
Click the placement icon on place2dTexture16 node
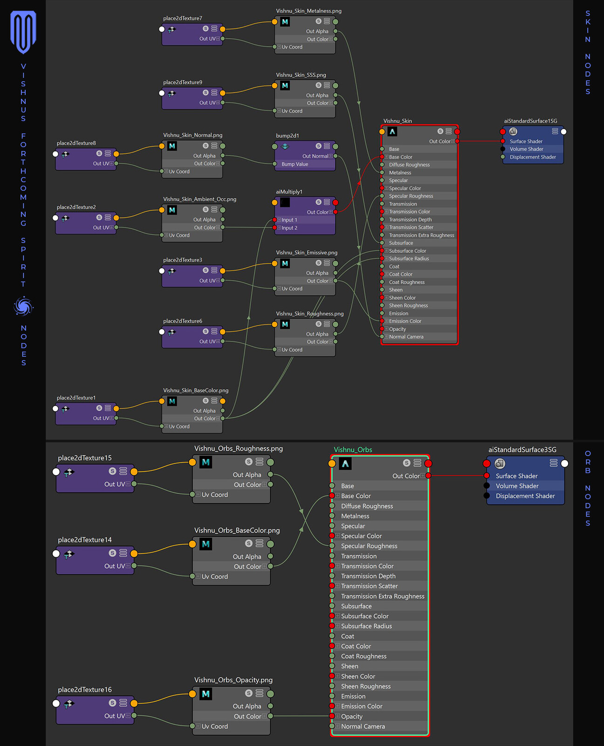tap(69, 704)
